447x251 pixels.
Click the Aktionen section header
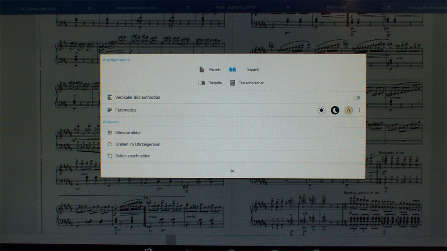[x=111, y=122]
